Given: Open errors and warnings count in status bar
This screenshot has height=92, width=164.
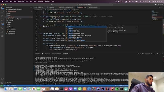Looking at the screenshot, I should (x=6, y=86).
